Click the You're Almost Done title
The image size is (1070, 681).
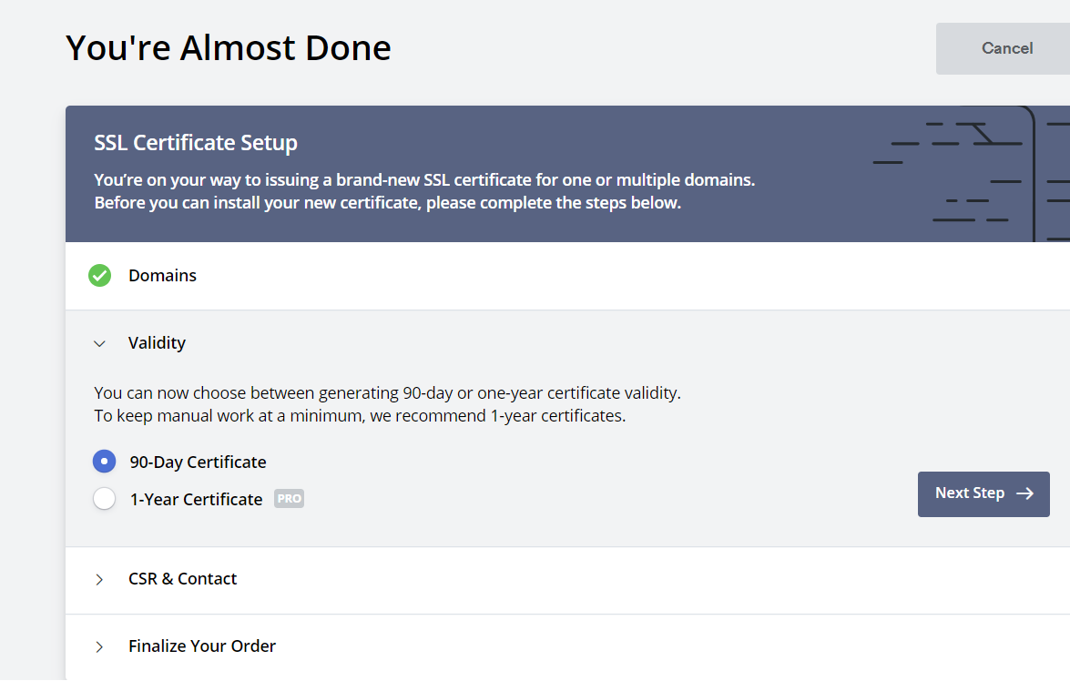(229, 47)
